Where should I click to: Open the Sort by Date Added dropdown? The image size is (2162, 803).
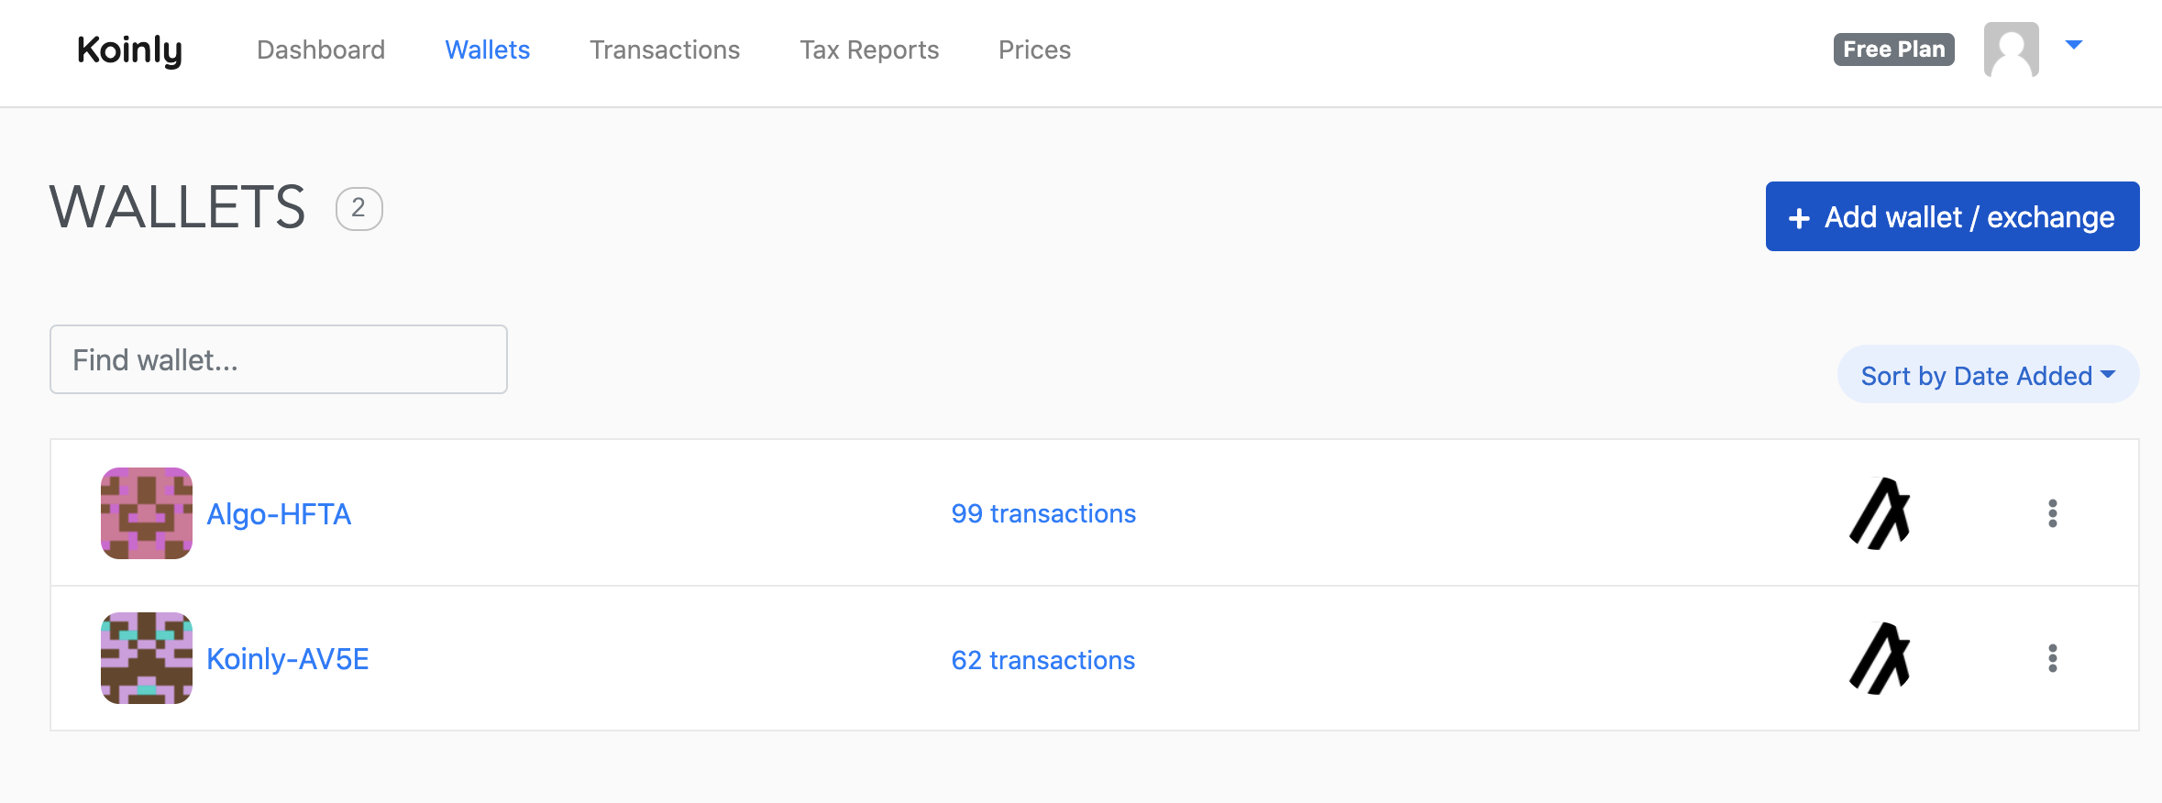click(1988, 374)
